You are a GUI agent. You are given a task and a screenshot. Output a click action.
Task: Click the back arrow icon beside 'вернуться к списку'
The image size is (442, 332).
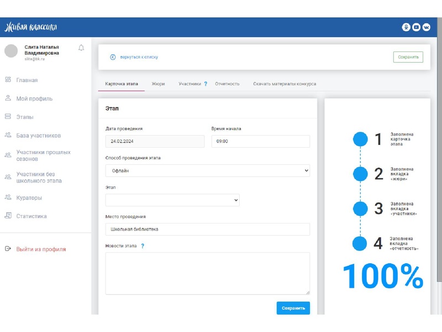[113, 57]
